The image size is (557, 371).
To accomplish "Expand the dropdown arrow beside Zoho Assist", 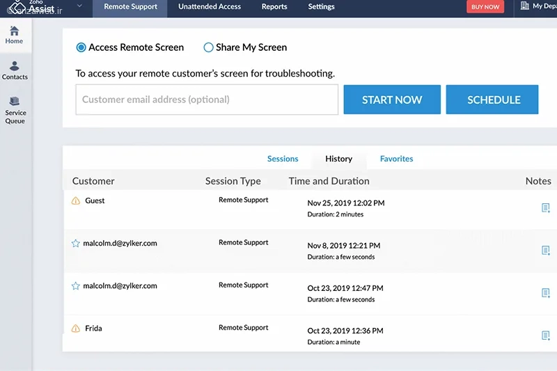I will (79, 6).
